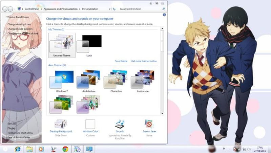Click Appearance and Personalization breadcrumb
271x153 pixels.
(x=61, y=9)
